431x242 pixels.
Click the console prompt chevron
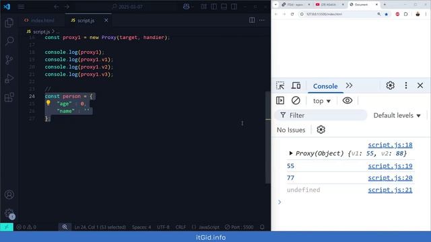pos(279,202)
